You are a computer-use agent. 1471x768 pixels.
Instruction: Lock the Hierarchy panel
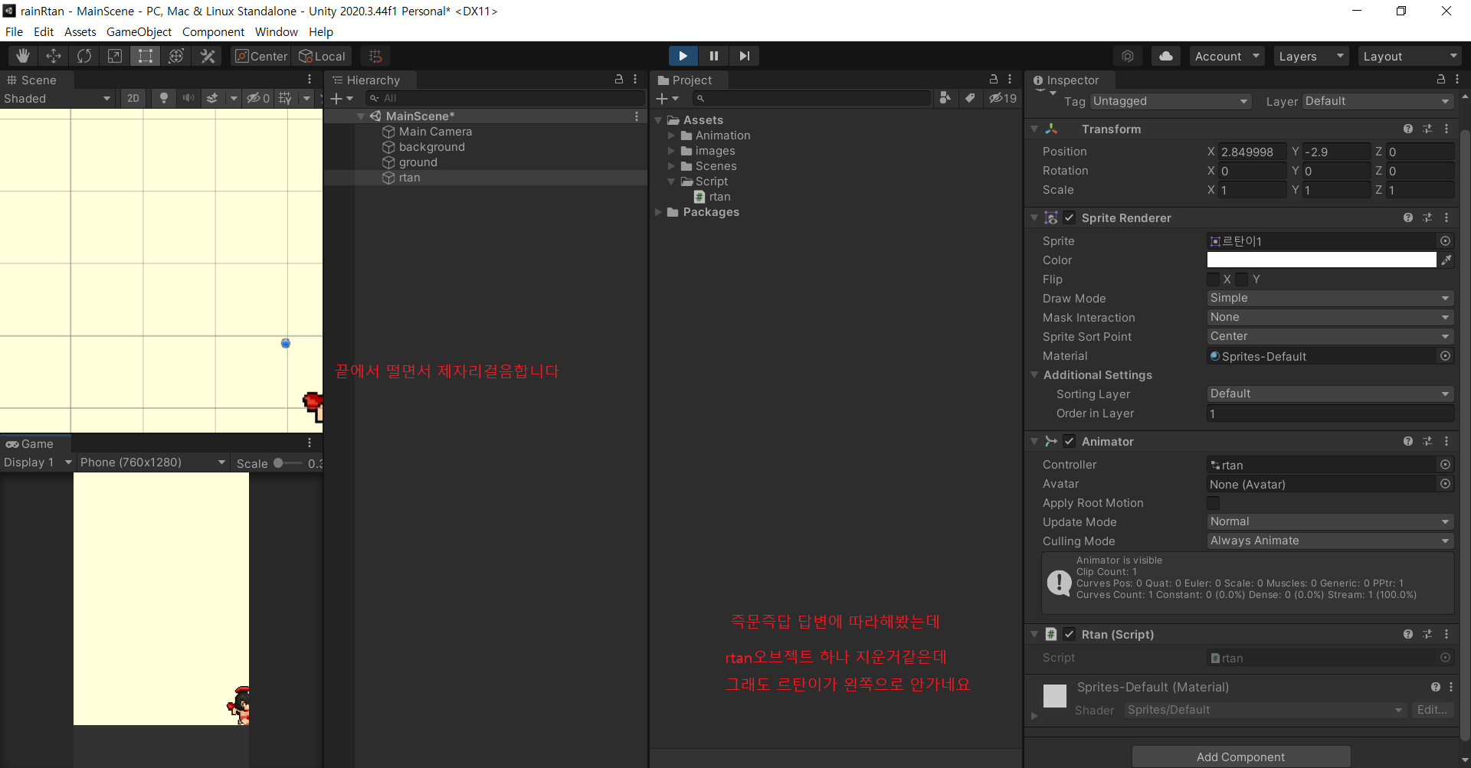619,79
